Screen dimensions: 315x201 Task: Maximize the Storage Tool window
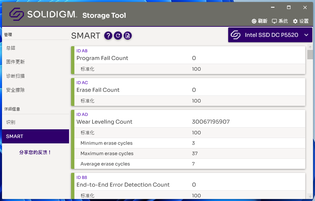coord(289,7)
